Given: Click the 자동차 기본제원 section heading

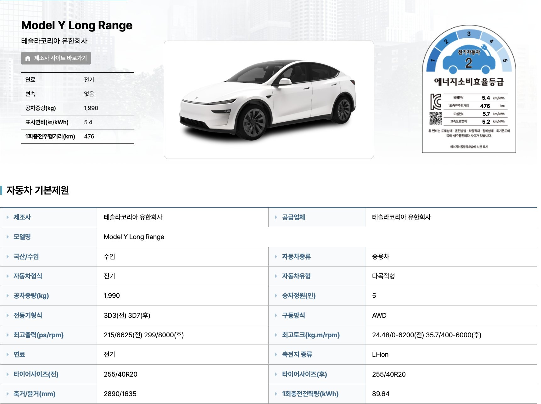Looking at the screenshot, I should [x=38, y=190].
